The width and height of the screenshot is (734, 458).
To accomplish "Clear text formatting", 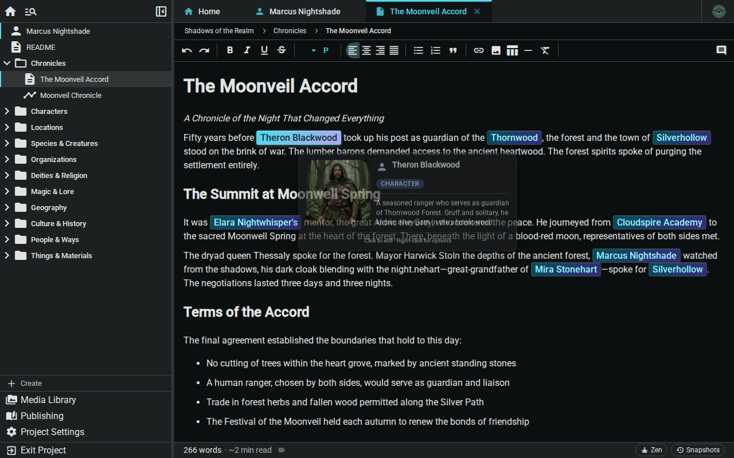I will pos(545,50).
